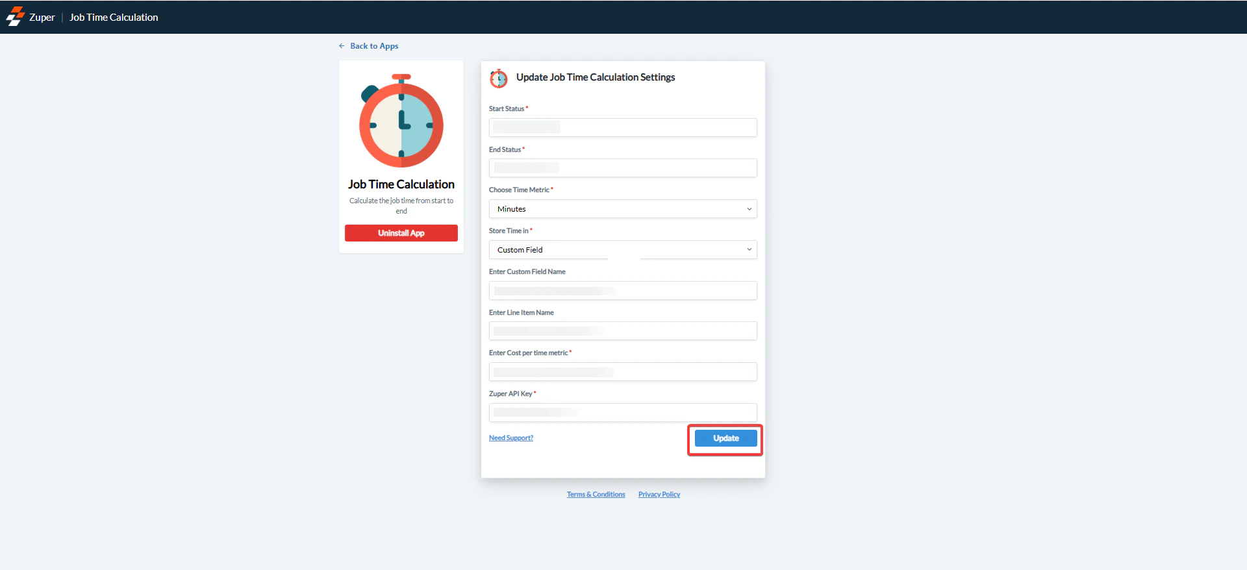
Task: Click the Update Job Time Calculation Settings heading
Action: [596, 77]
